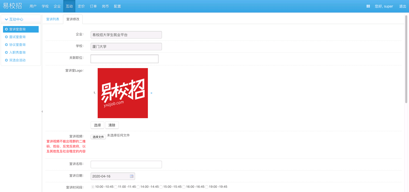Collapse the 互动中心 sidebar section
This screenshot has height=192, width=409.
pos(7,19)
